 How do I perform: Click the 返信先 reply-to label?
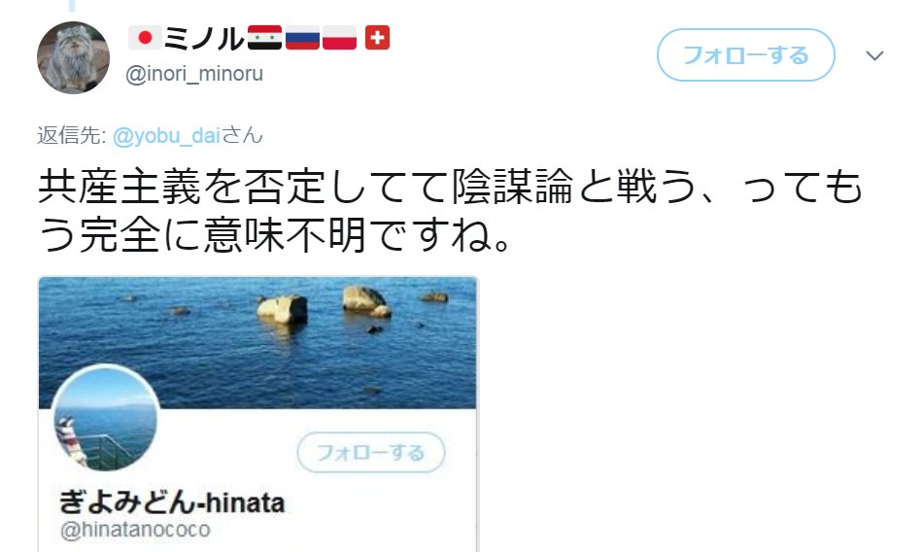(x=71, y=135)
